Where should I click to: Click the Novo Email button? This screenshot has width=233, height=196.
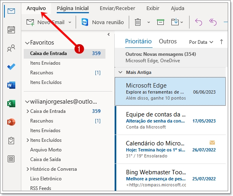pos(45,22)
